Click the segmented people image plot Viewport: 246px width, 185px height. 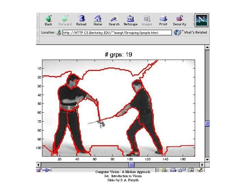tap(119, 108)
